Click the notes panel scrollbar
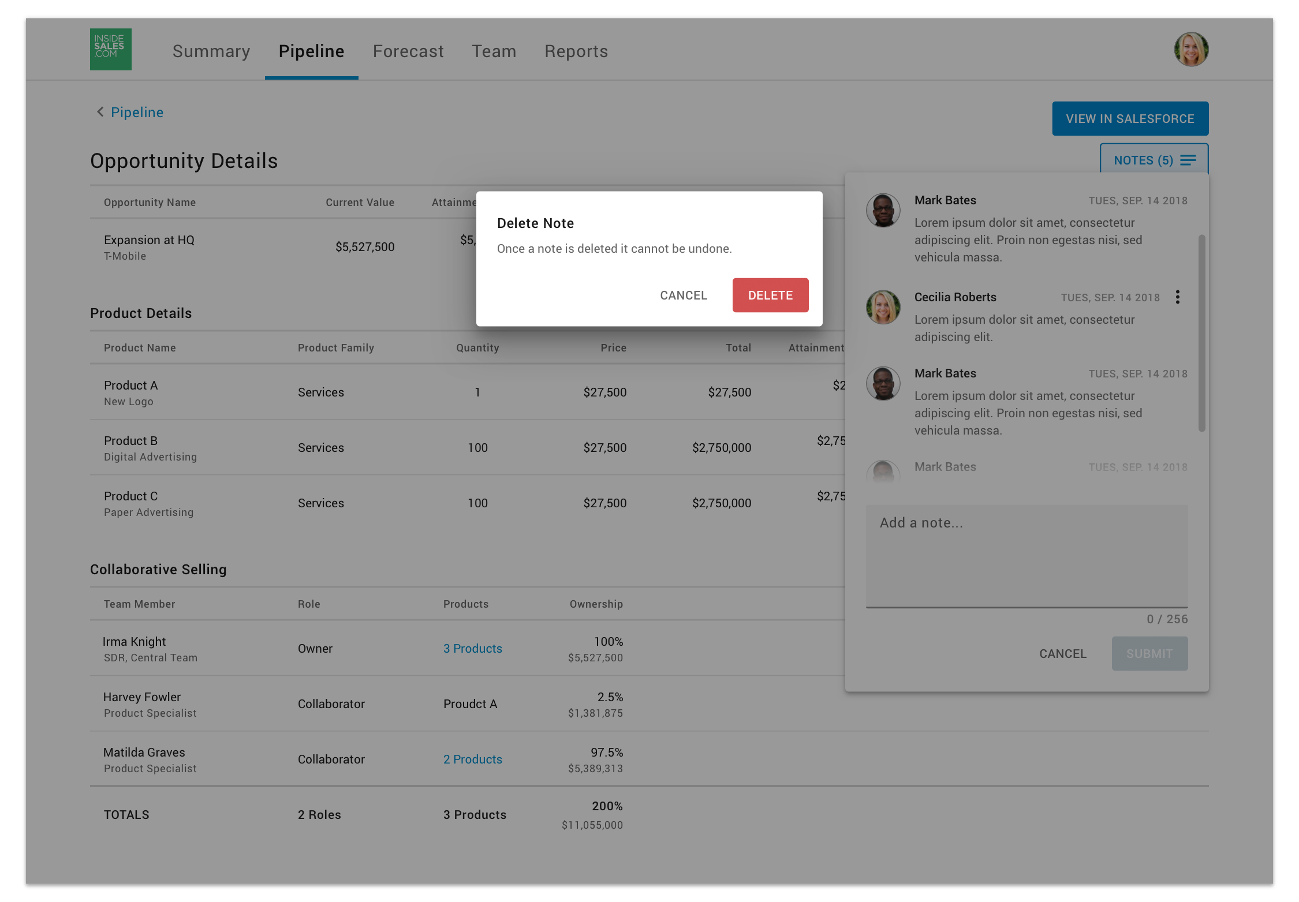 coord(1201,332)
